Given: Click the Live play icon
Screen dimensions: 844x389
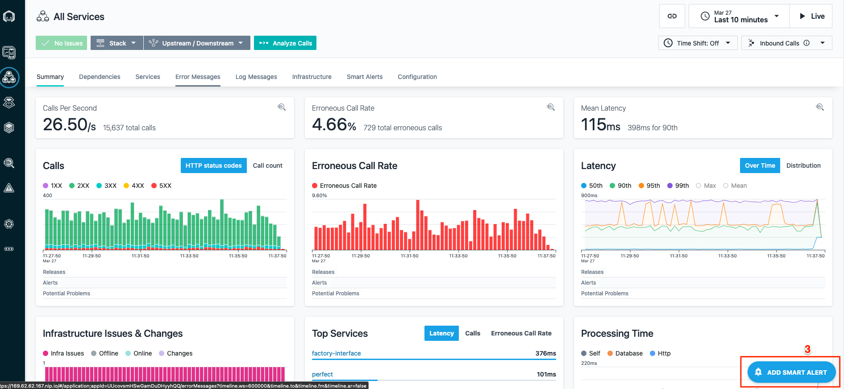Looking at the screenshot, I should 802,16.
